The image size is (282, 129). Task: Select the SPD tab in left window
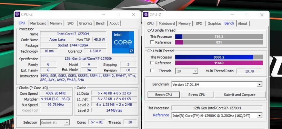click(x=70, y=23)
